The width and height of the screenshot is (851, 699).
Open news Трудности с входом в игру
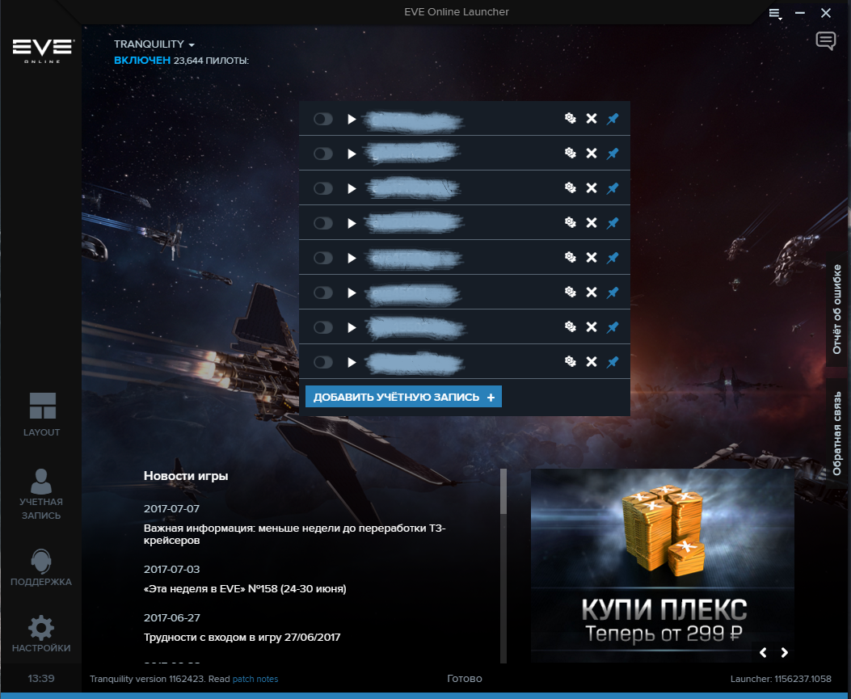242,637
